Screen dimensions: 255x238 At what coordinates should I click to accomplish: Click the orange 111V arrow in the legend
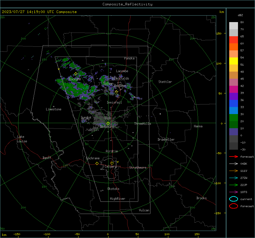pos(233,171)
